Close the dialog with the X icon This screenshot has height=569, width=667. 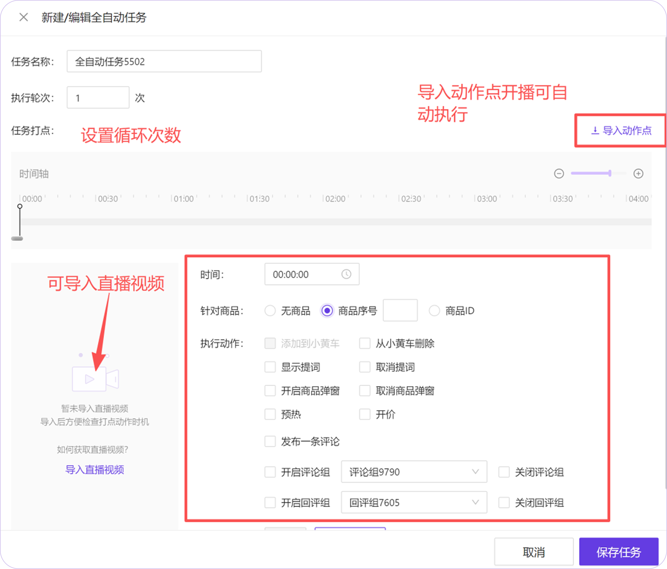(23, 17)
